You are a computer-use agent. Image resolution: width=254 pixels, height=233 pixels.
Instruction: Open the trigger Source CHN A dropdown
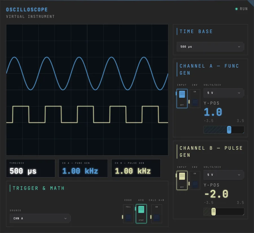pyautogui.click(x=40, y=218)
